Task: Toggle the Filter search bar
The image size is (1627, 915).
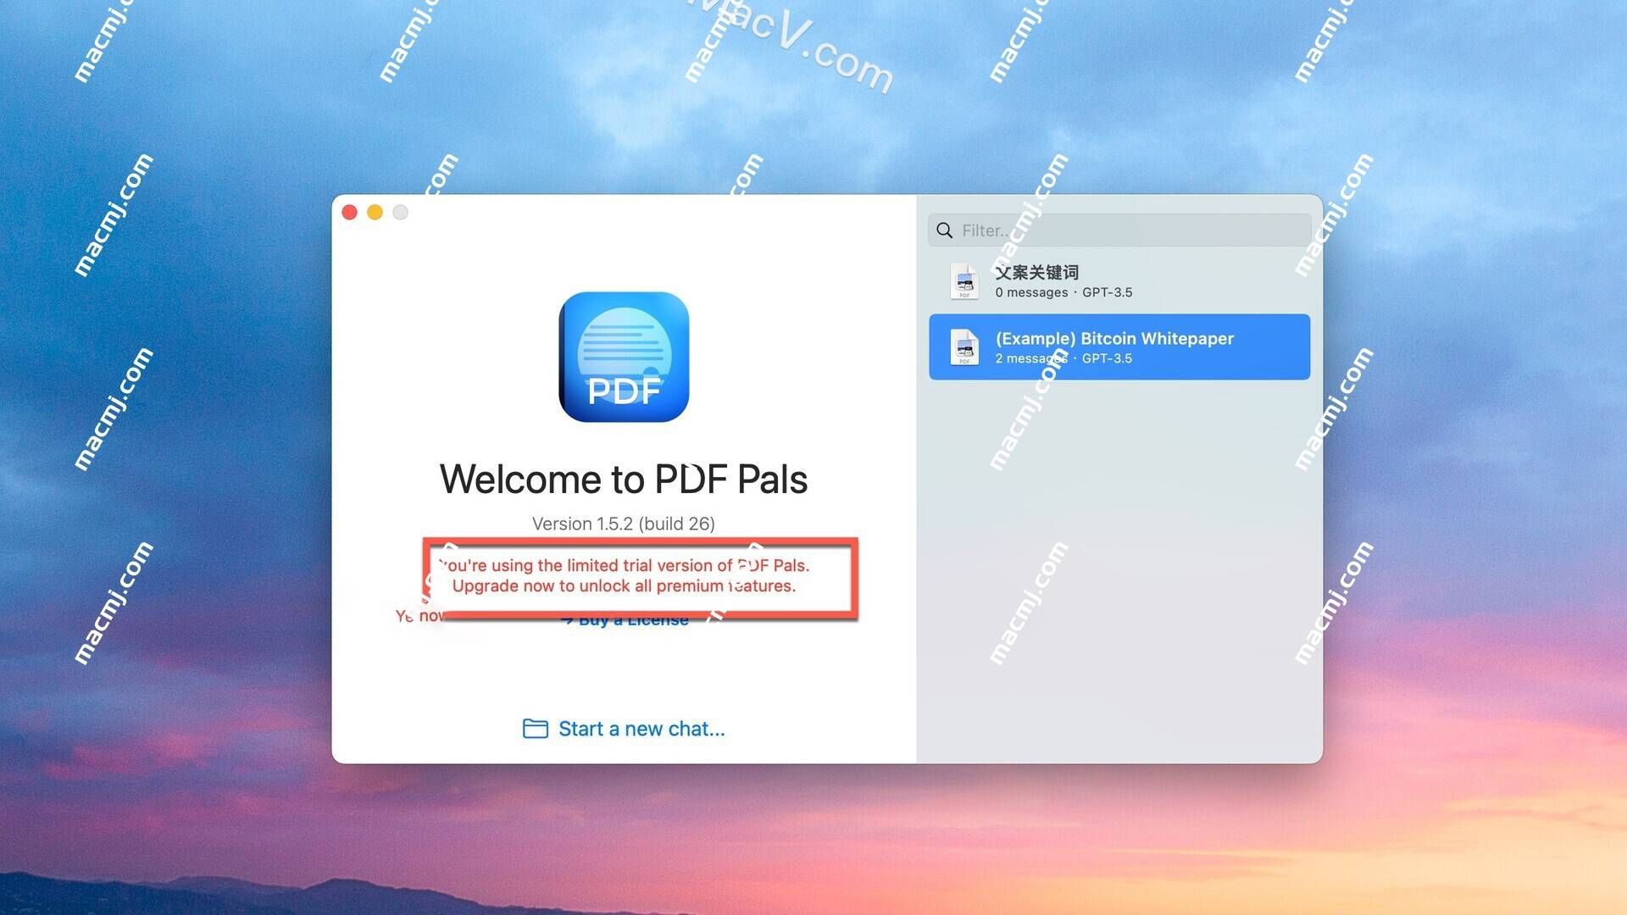Action: 1119,229
